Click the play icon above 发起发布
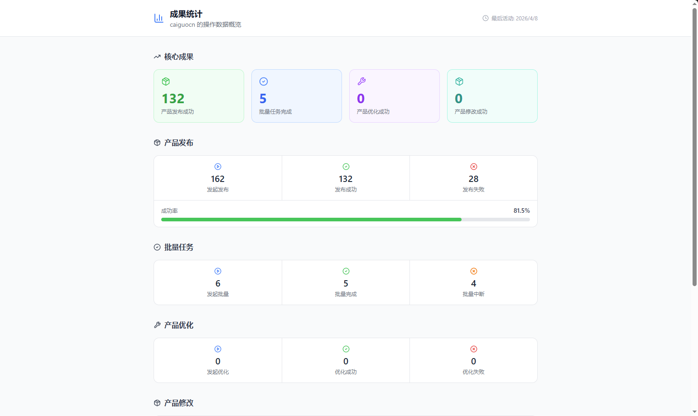The image size is (698, 416). coord(218,167)
